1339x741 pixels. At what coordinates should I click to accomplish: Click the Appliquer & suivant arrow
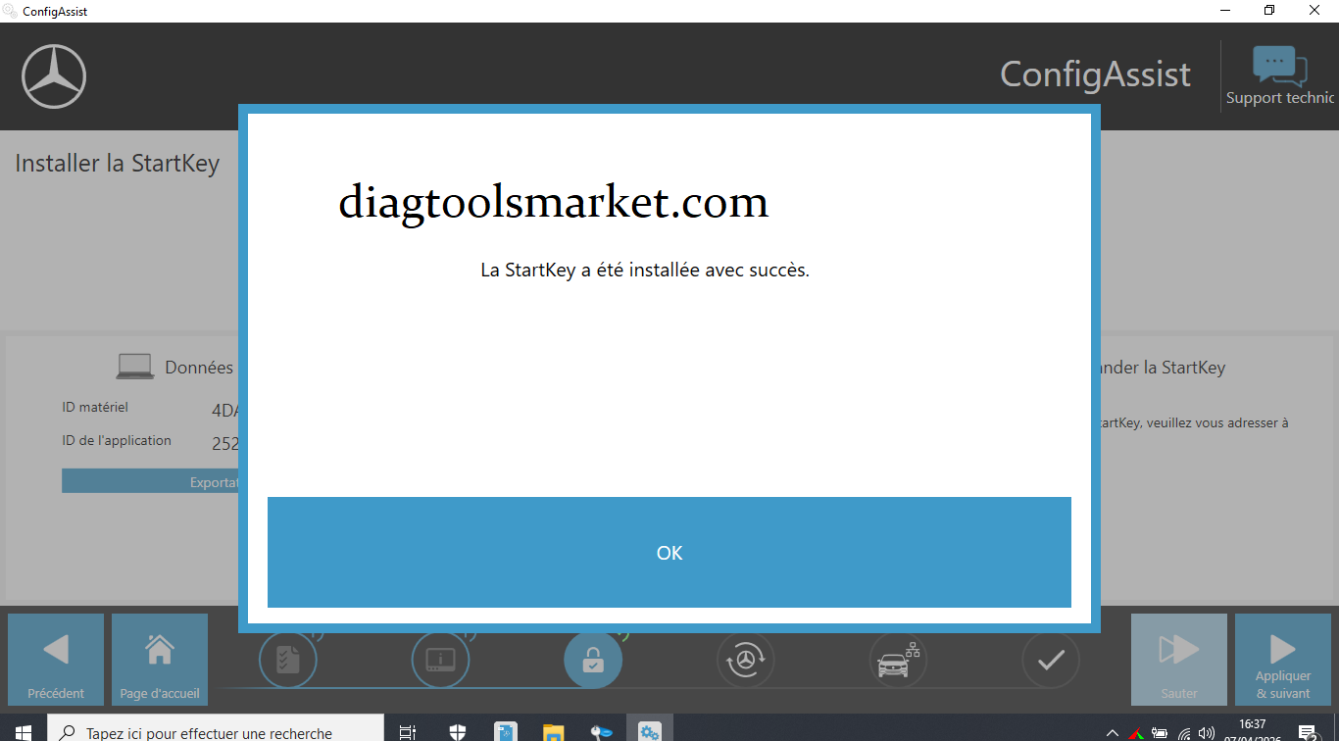(x=1282, y=660)
